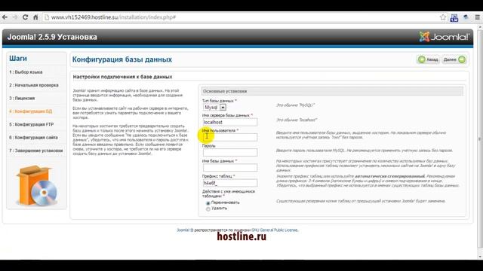This screenshot has width=483, height=271.
Task: Click the Шаги sidebar heading
Action: pyautogui.click(x=18, y=59)
